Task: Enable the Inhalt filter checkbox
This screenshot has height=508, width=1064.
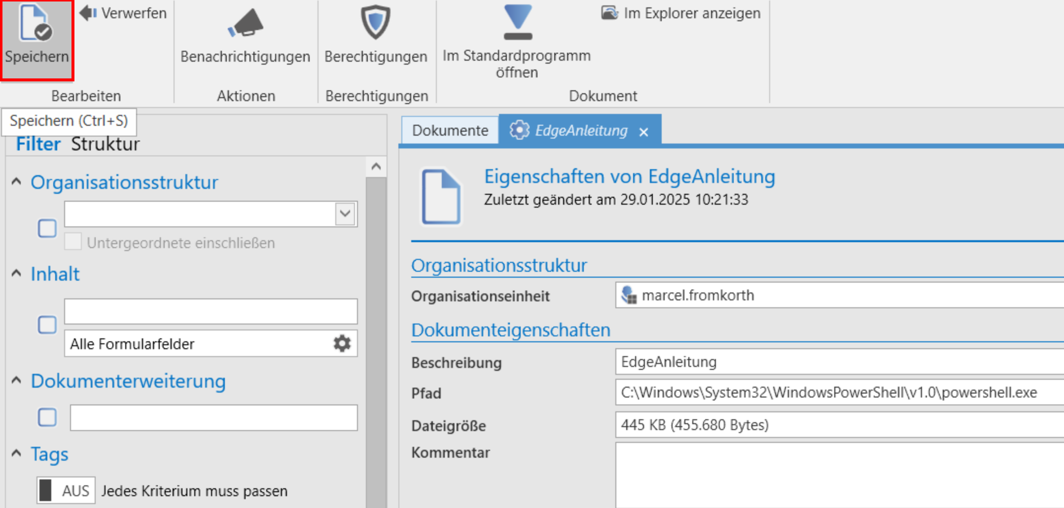Action: pyautogui.click(x=47, y=325)
